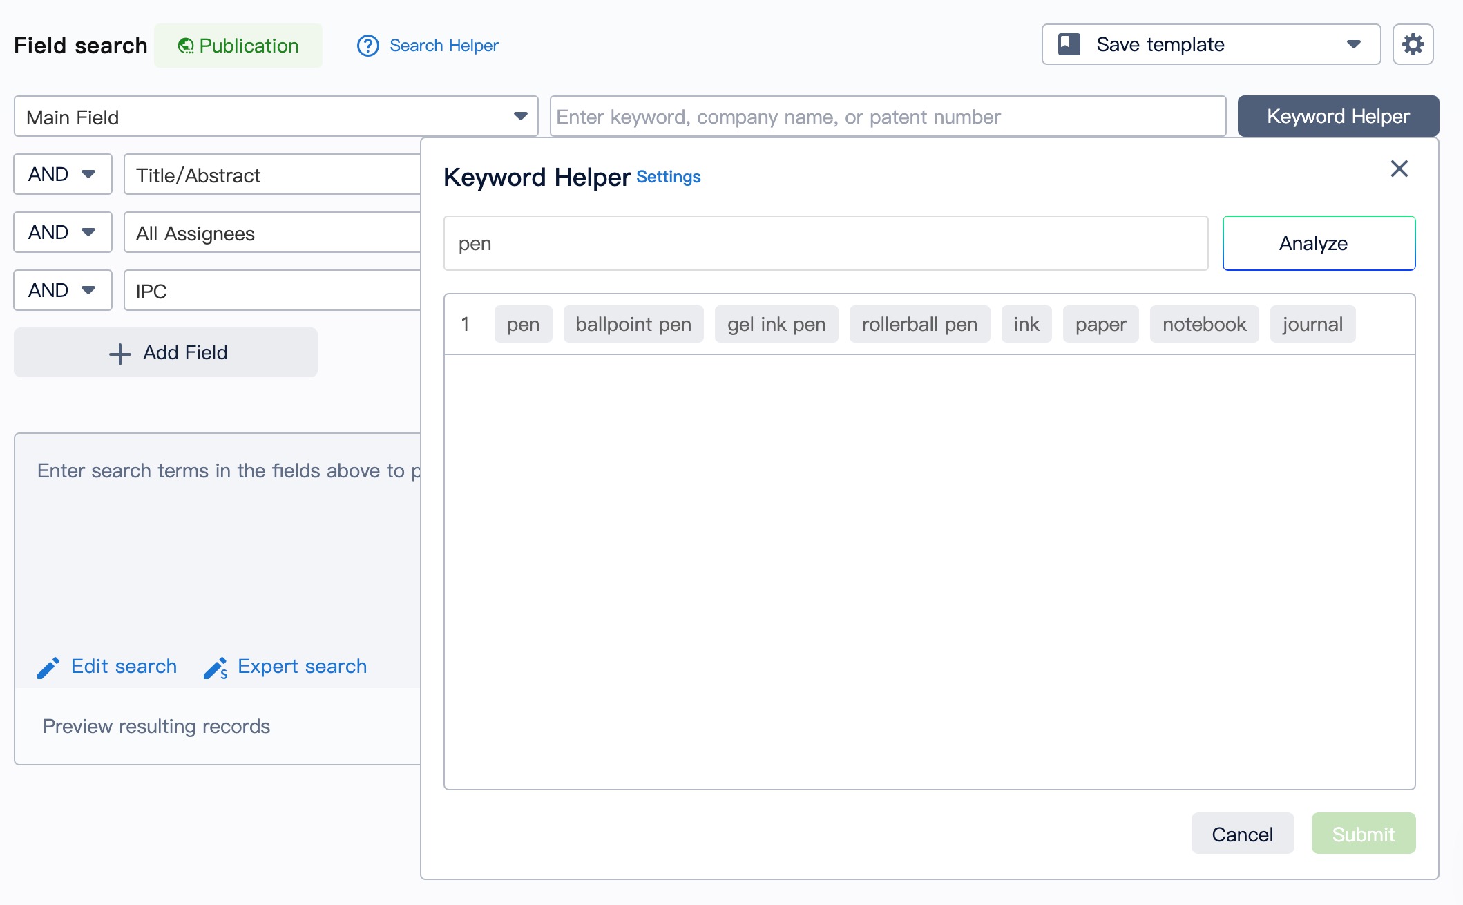Click the plus icon on Add Field

tap(120, 354)
